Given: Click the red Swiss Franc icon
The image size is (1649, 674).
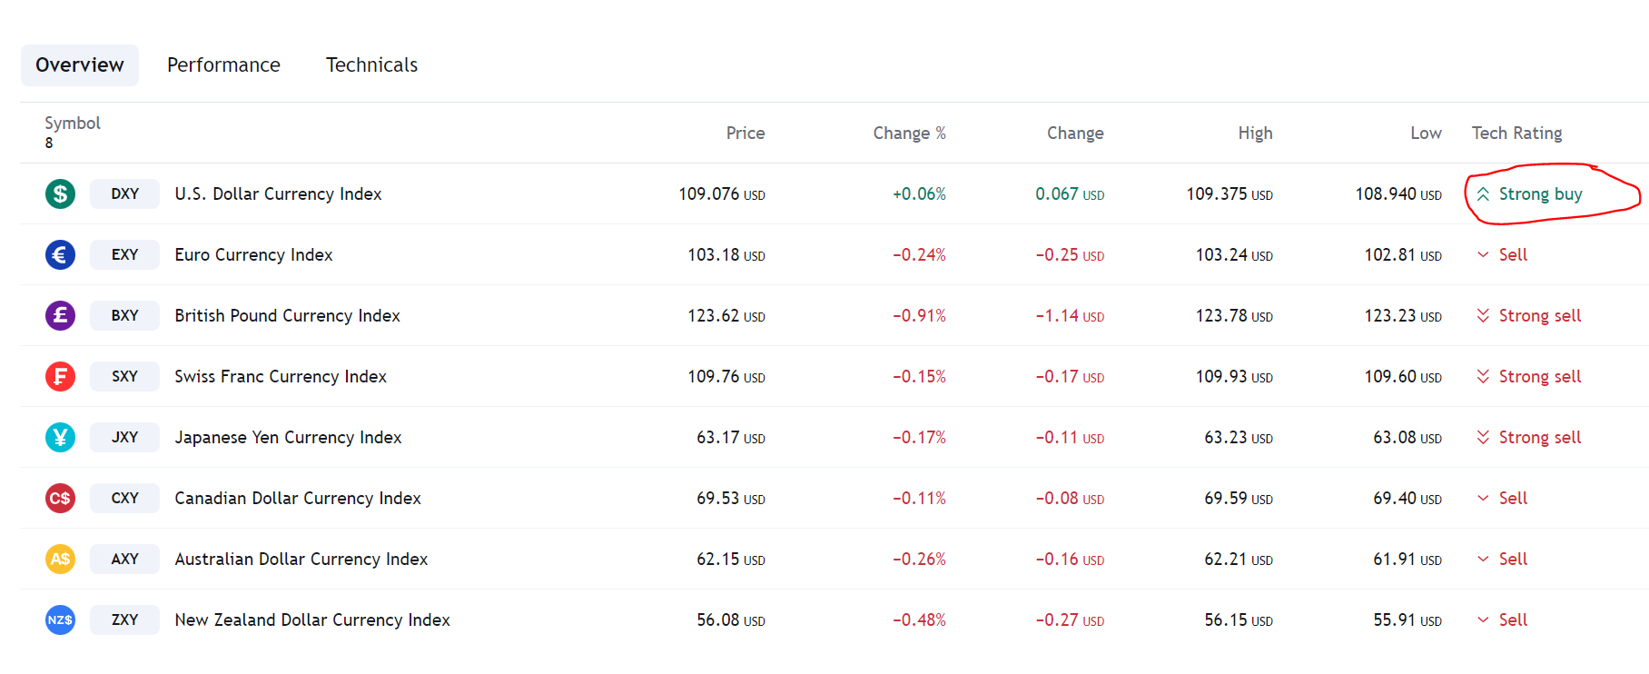Looking at the screenshot, I should 60,376.
